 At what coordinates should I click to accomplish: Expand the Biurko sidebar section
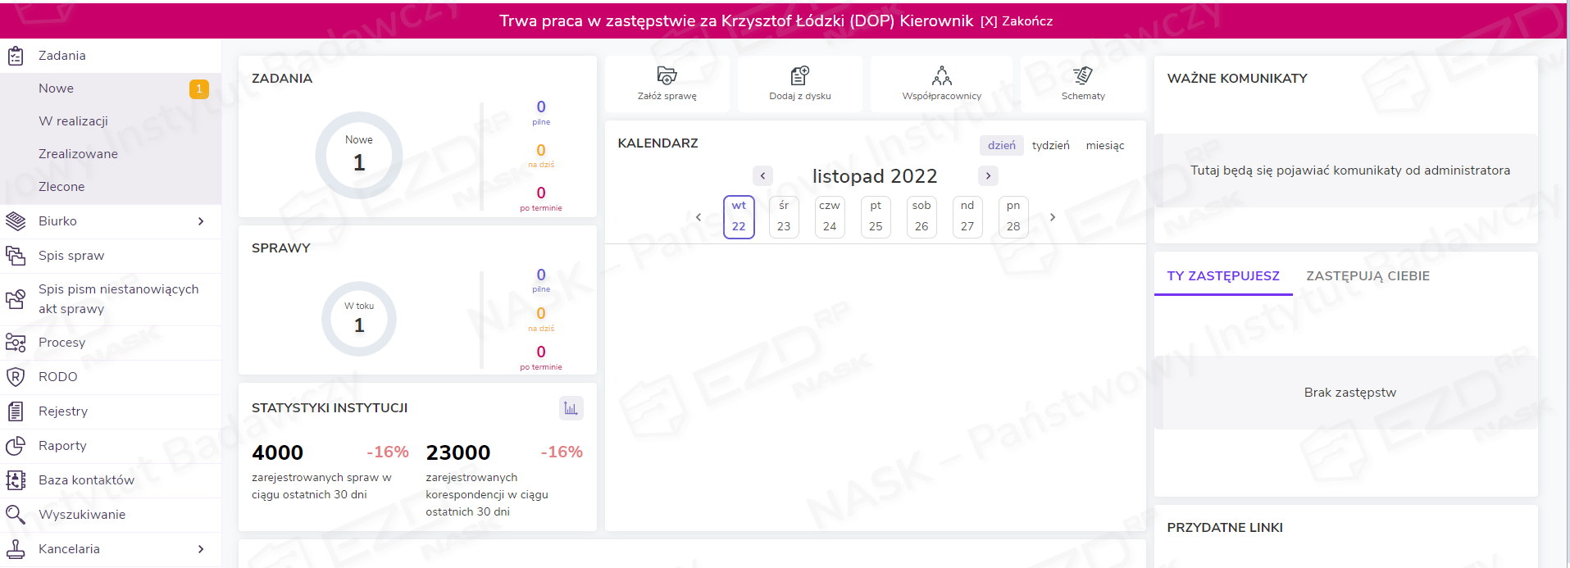[x=201, y=221]
